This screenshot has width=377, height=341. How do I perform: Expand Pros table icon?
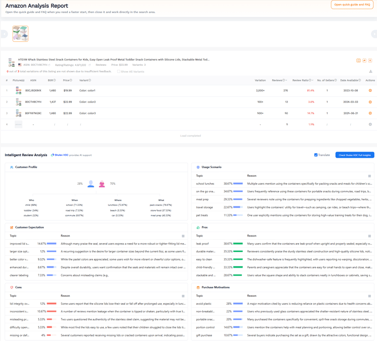pyautogui.click(x=369, y=236)
